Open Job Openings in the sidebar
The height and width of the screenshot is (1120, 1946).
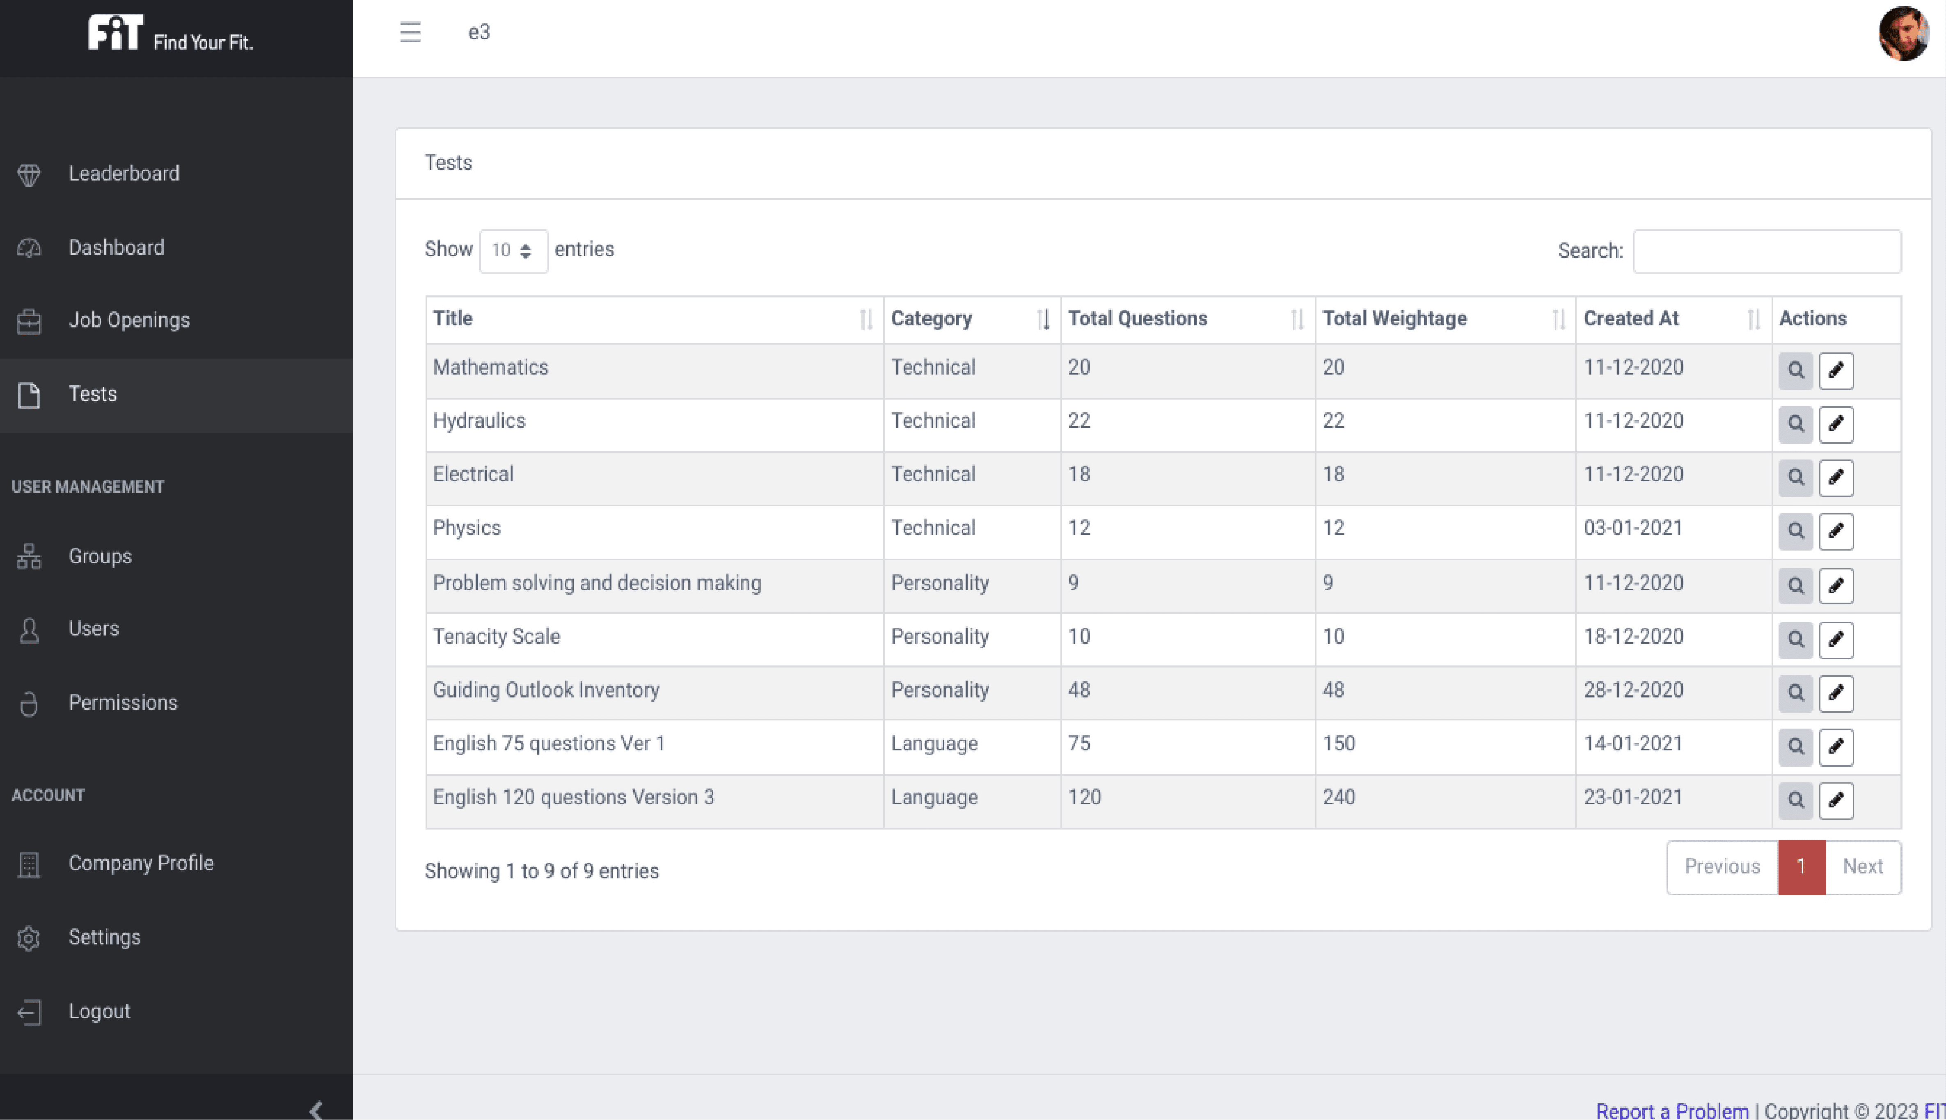click(176, 321)
